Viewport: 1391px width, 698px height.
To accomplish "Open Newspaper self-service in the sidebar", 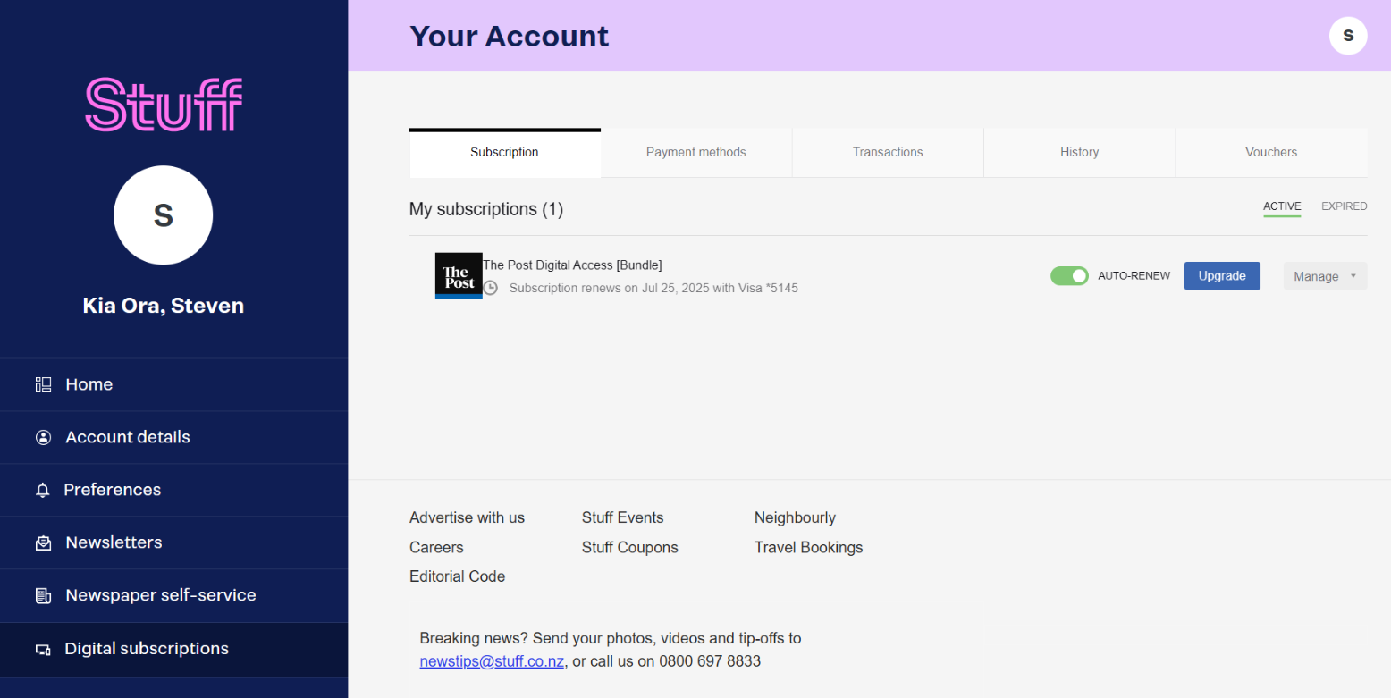I will pos(174,595).
